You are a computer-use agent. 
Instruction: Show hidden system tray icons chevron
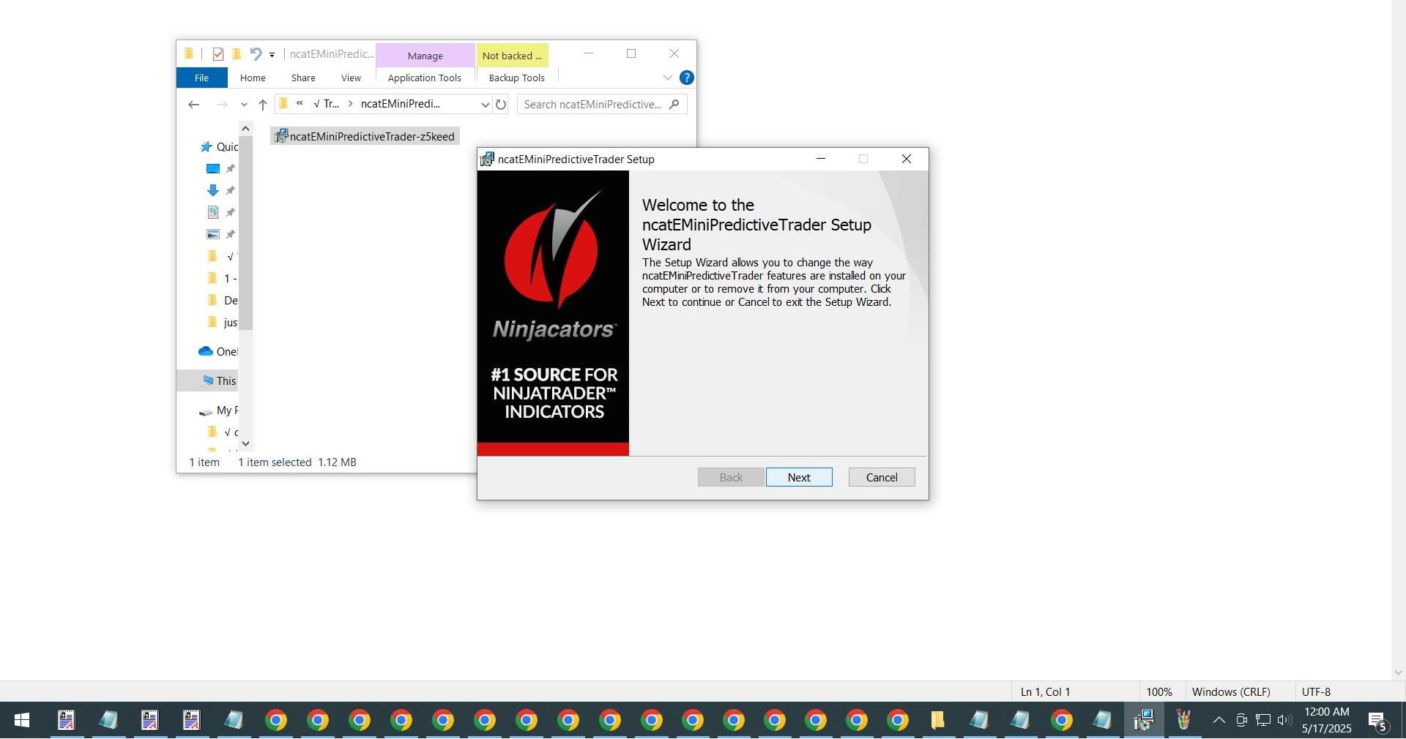point(1219,721)
